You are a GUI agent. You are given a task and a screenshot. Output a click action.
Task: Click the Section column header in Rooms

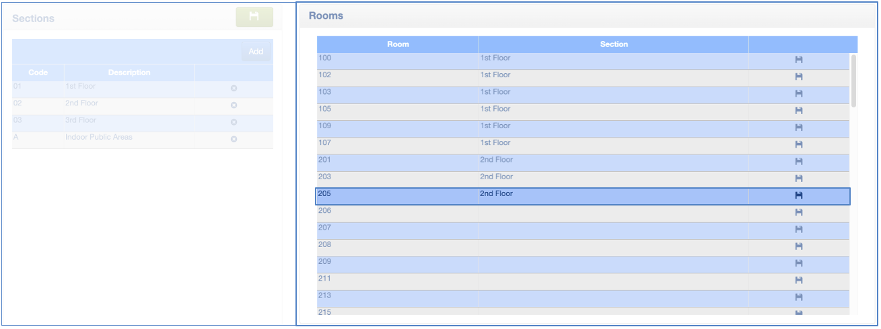tap(613, 44)
